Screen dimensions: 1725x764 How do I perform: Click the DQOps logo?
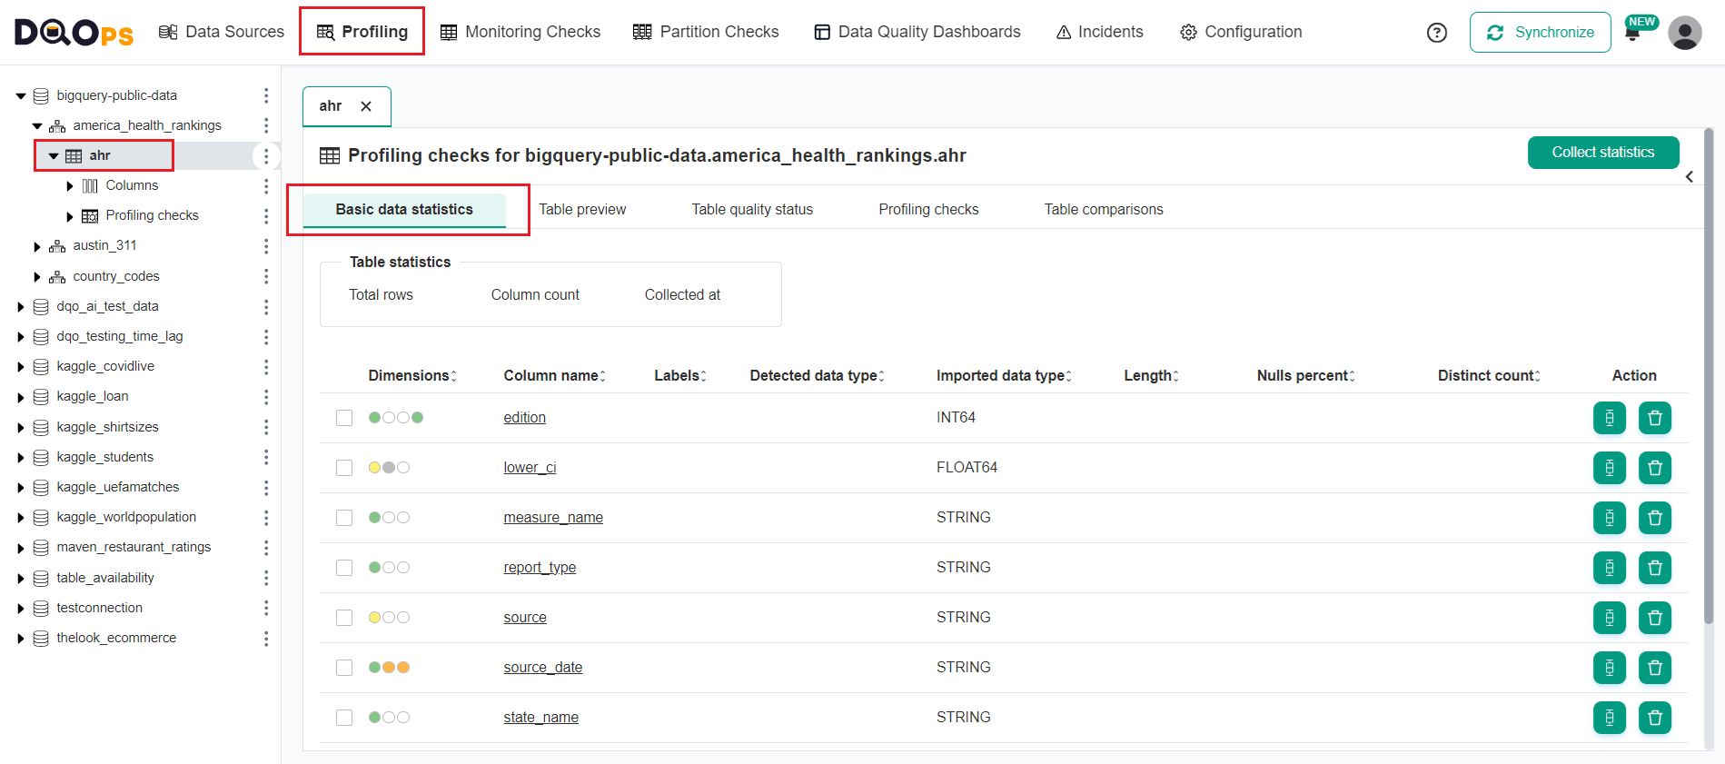[x=74, y=33]
